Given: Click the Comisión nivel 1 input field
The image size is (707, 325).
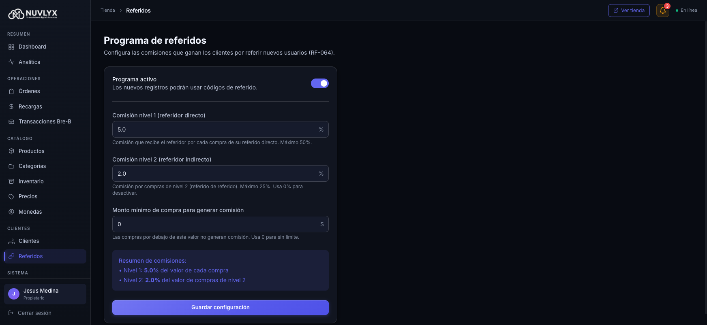Looking at the screenshot, I should tap(220, 129).
